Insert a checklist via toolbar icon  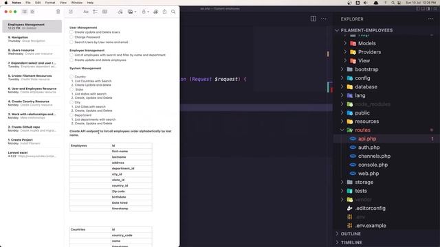click(96, 12)
